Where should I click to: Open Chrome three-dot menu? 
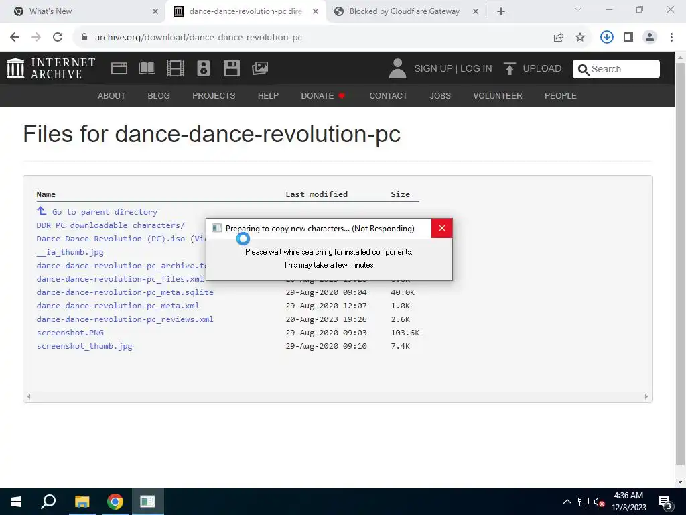[x=671, y=38]
